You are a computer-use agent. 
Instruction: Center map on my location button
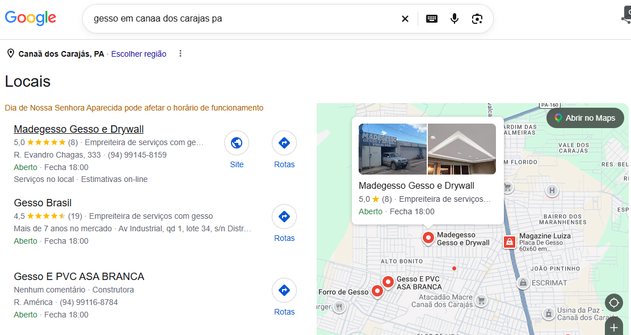614,303
